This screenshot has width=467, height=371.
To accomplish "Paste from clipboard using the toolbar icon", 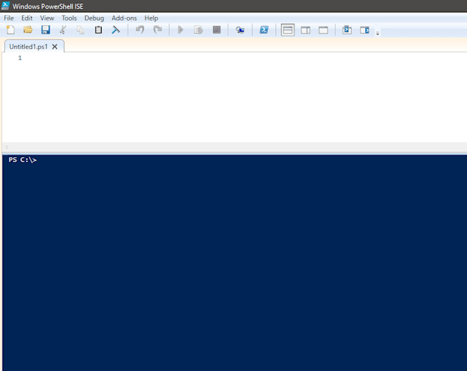I will pos(98,30).
